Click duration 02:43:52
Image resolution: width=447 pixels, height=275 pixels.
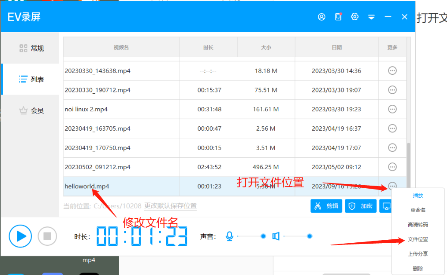[x=209, y=167]
